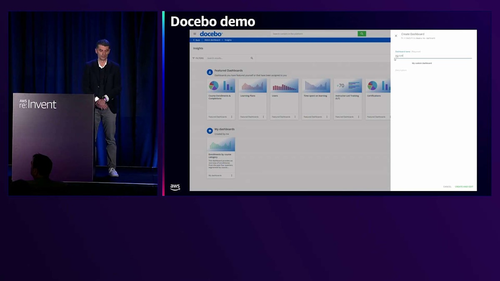Click 'Time spent on learning' card title
Viewport: 500px width, 281px height.
click(315, 96)
